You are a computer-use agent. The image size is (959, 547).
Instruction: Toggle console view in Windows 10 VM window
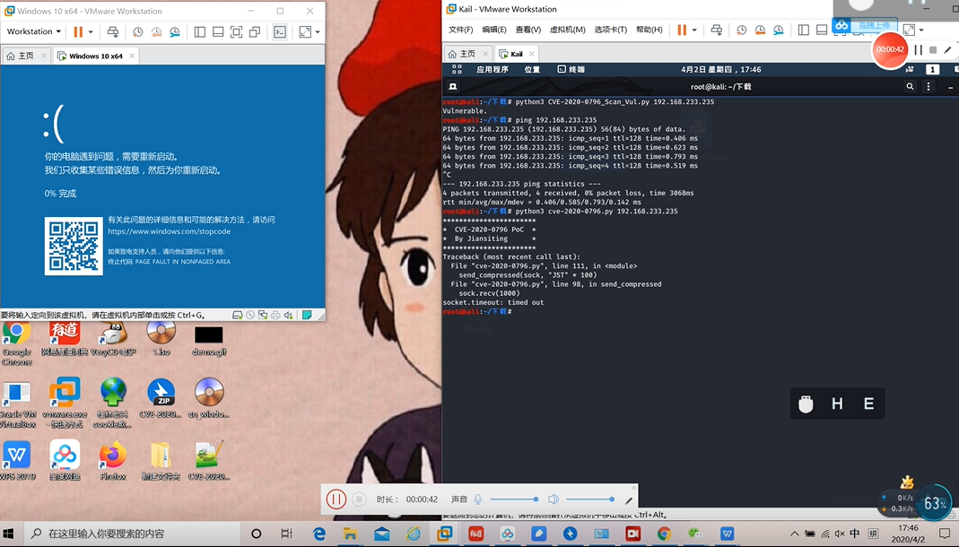280,31
